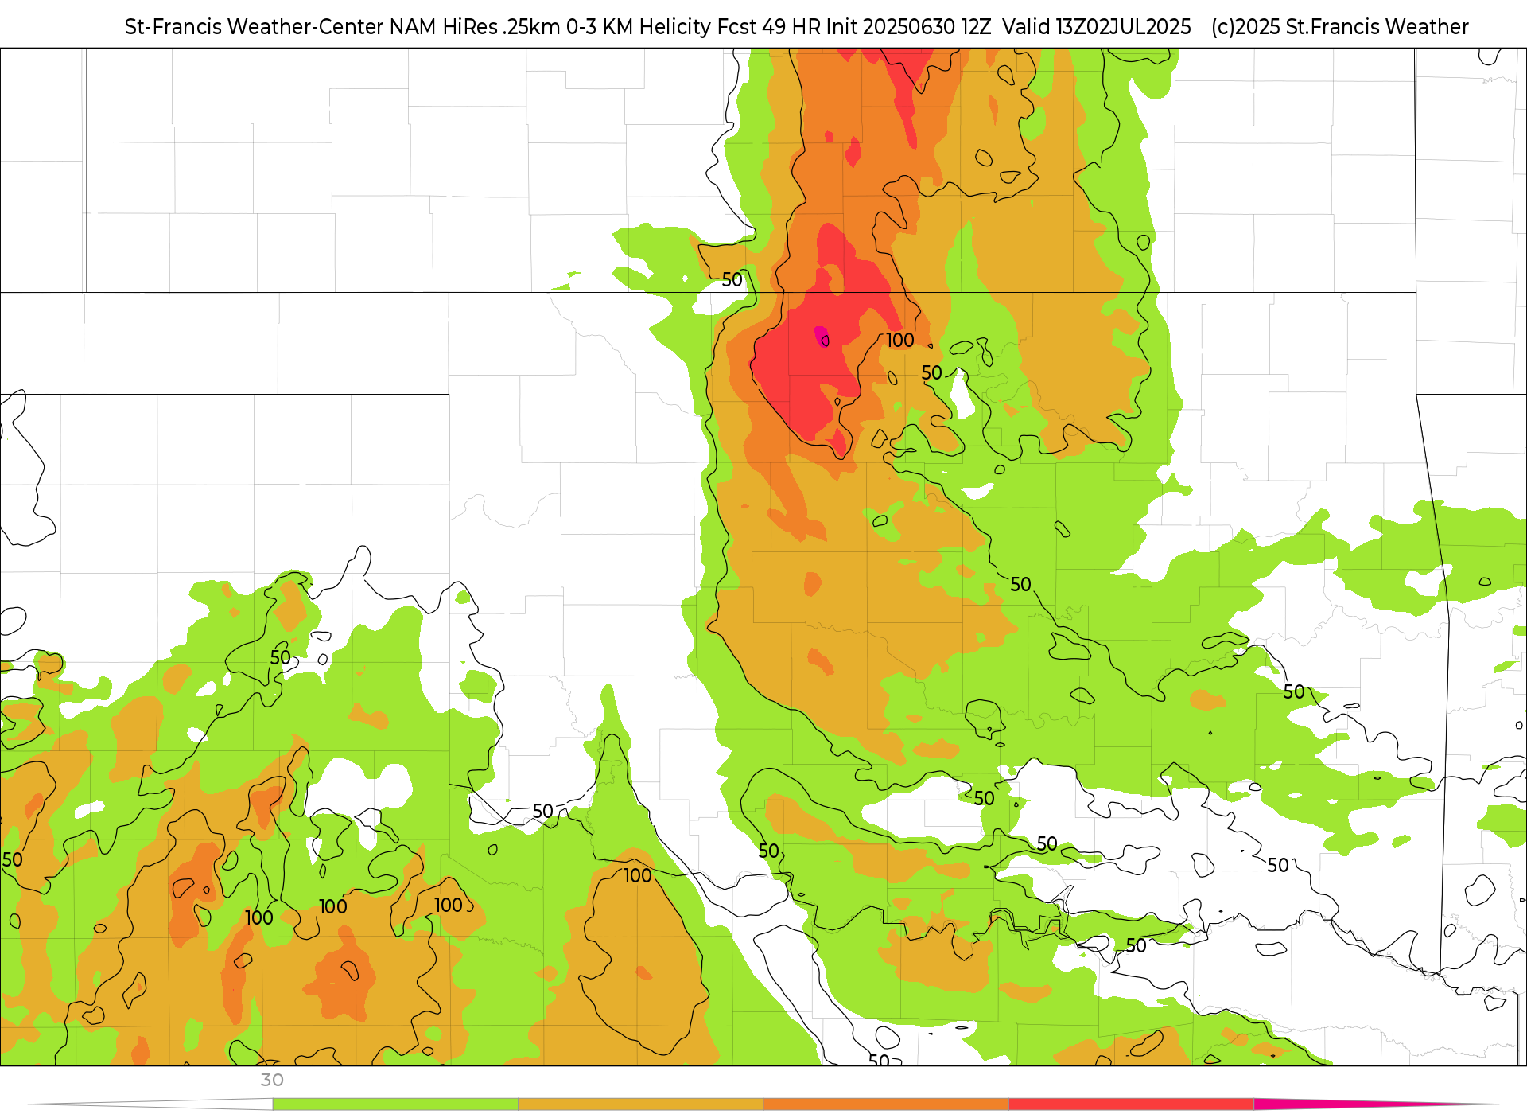This screenshot has height=1114, width=1527.
Task: Click the gray tapered left end of the color bar
Action: point(151,1104)
